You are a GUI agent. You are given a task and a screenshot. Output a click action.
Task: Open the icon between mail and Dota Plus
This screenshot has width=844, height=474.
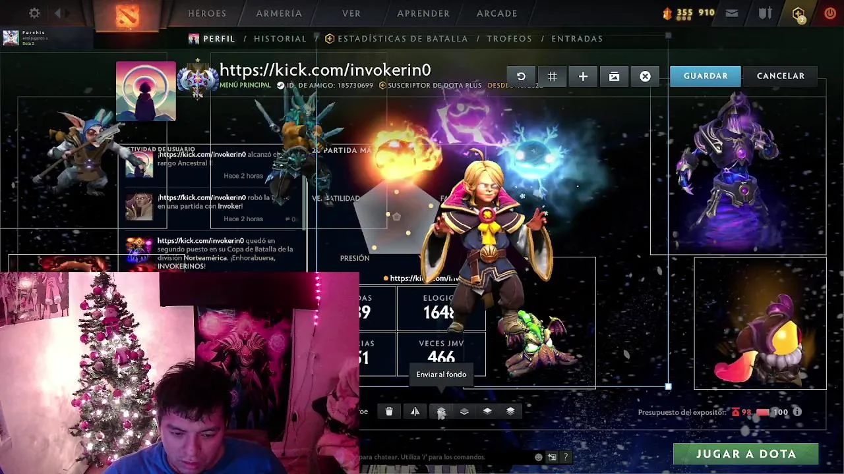click(x=765, y=13)
